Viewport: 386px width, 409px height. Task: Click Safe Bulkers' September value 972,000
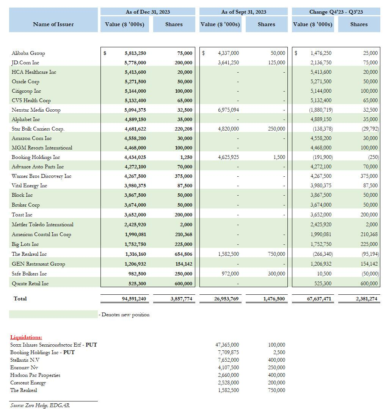(230, 274)
